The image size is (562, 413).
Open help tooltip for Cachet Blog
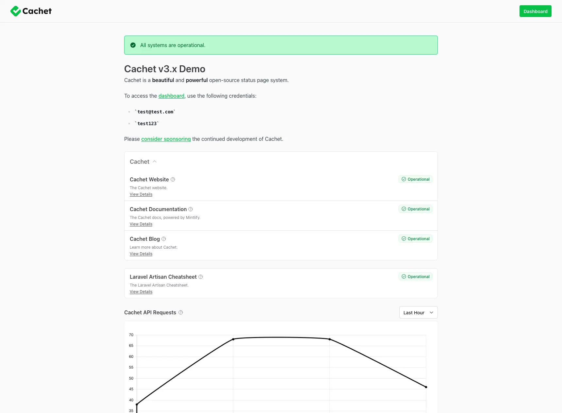coord(164,239)
